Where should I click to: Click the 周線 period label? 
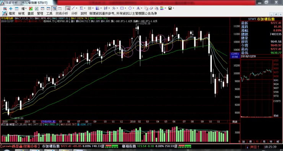[x=235, y=122]
